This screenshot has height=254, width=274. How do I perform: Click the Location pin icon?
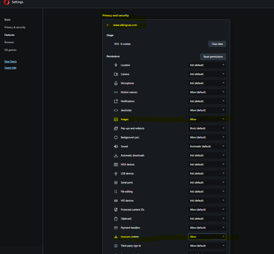click(116, 65)
